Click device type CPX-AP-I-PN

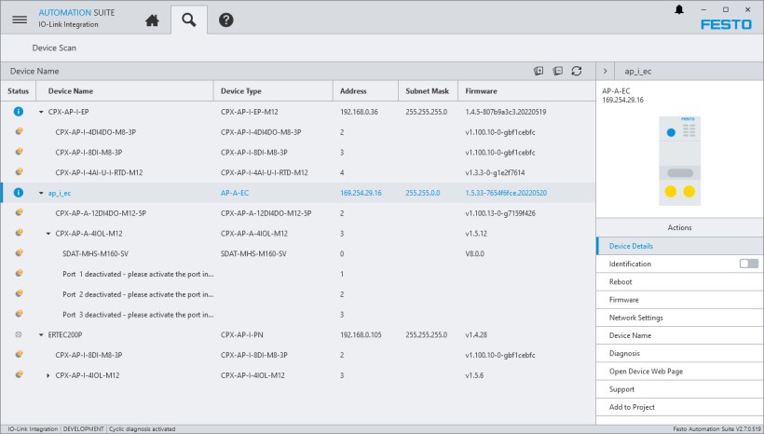tap(241, 335)
